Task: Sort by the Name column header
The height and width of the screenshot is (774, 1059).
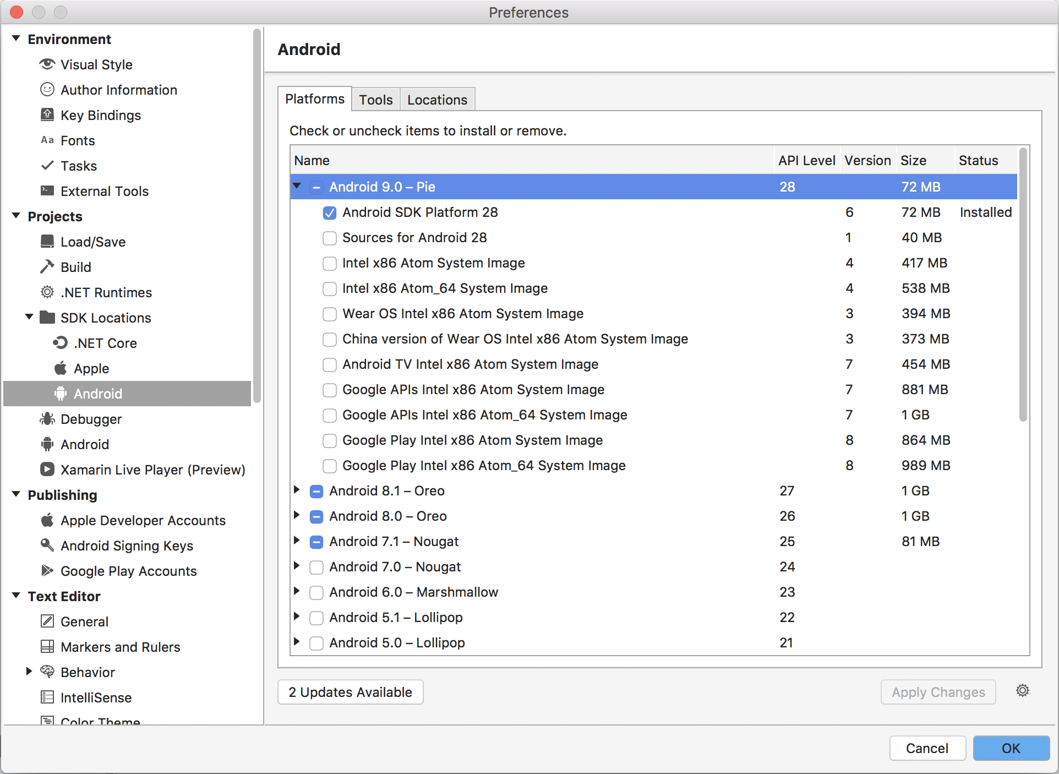Action: click(x=532, y=160)
